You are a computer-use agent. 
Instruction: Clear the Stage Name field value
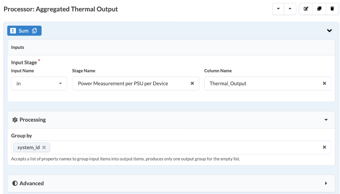[192, 83]
